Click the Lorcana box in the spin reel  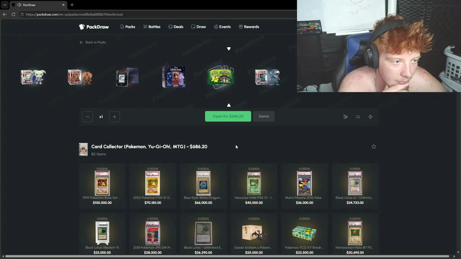174,77
